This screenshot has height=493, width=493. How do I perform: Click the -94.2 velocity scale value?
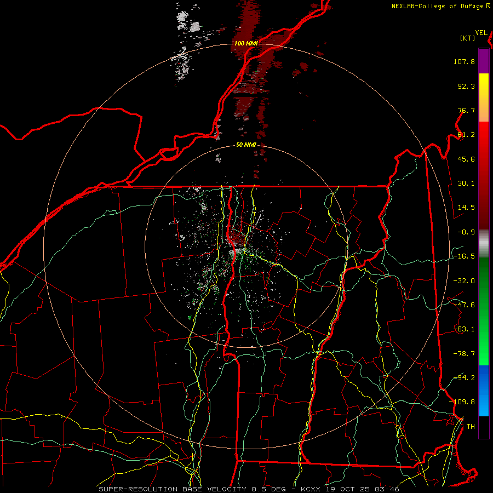464,377
